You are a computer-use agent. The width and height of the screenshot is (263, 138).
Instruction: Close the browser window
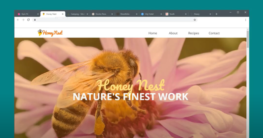(245, 12)
